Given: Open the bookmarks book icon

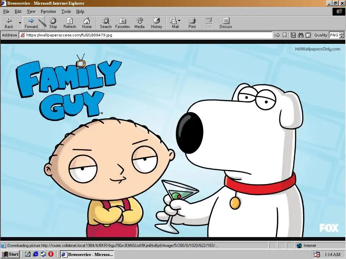Looking at the screenshot, I should 293,35.
